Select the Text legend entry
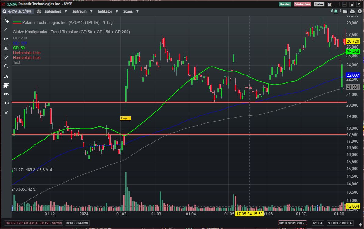The width and height of the screenshot is (364, 229). point(16,63)
